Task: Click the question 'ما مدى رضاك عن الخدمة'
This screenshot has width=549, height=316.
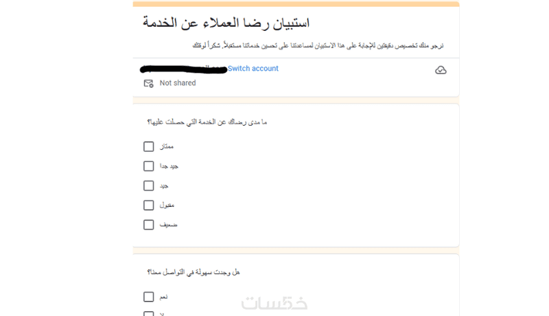Action: (207, 122)
